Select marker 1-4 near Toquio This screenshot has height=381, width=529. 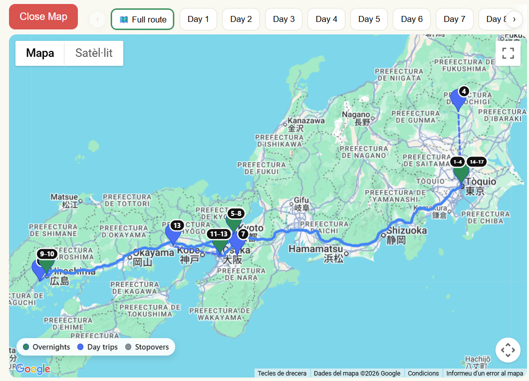click(458, 162)
